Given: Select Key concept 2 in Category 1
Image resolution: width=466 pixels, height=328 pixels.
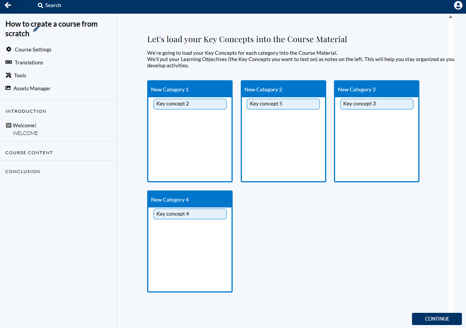Looking at the screenshot, I should [190, 104].
